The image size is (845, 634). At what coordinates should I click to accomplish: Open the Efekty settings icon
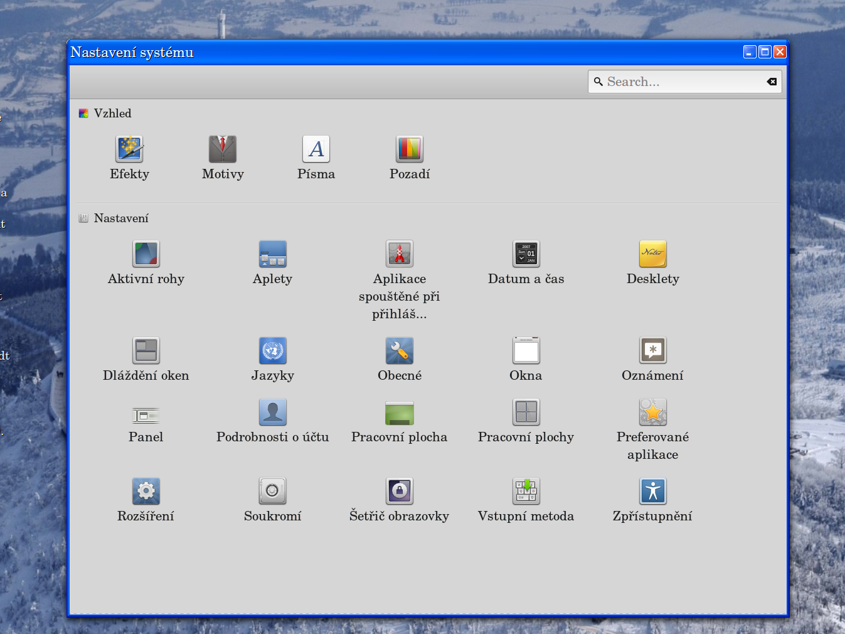point(129,149)
